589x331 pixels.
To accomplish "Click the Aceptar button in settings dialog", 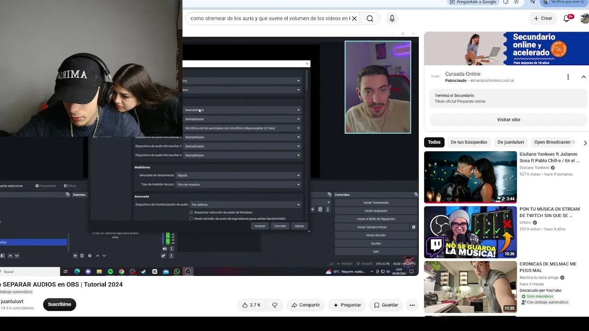I will click(260, 226).
